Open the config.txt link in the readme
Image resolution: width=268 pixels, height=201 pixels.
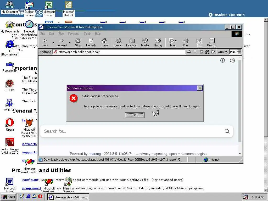pos(31,180)
